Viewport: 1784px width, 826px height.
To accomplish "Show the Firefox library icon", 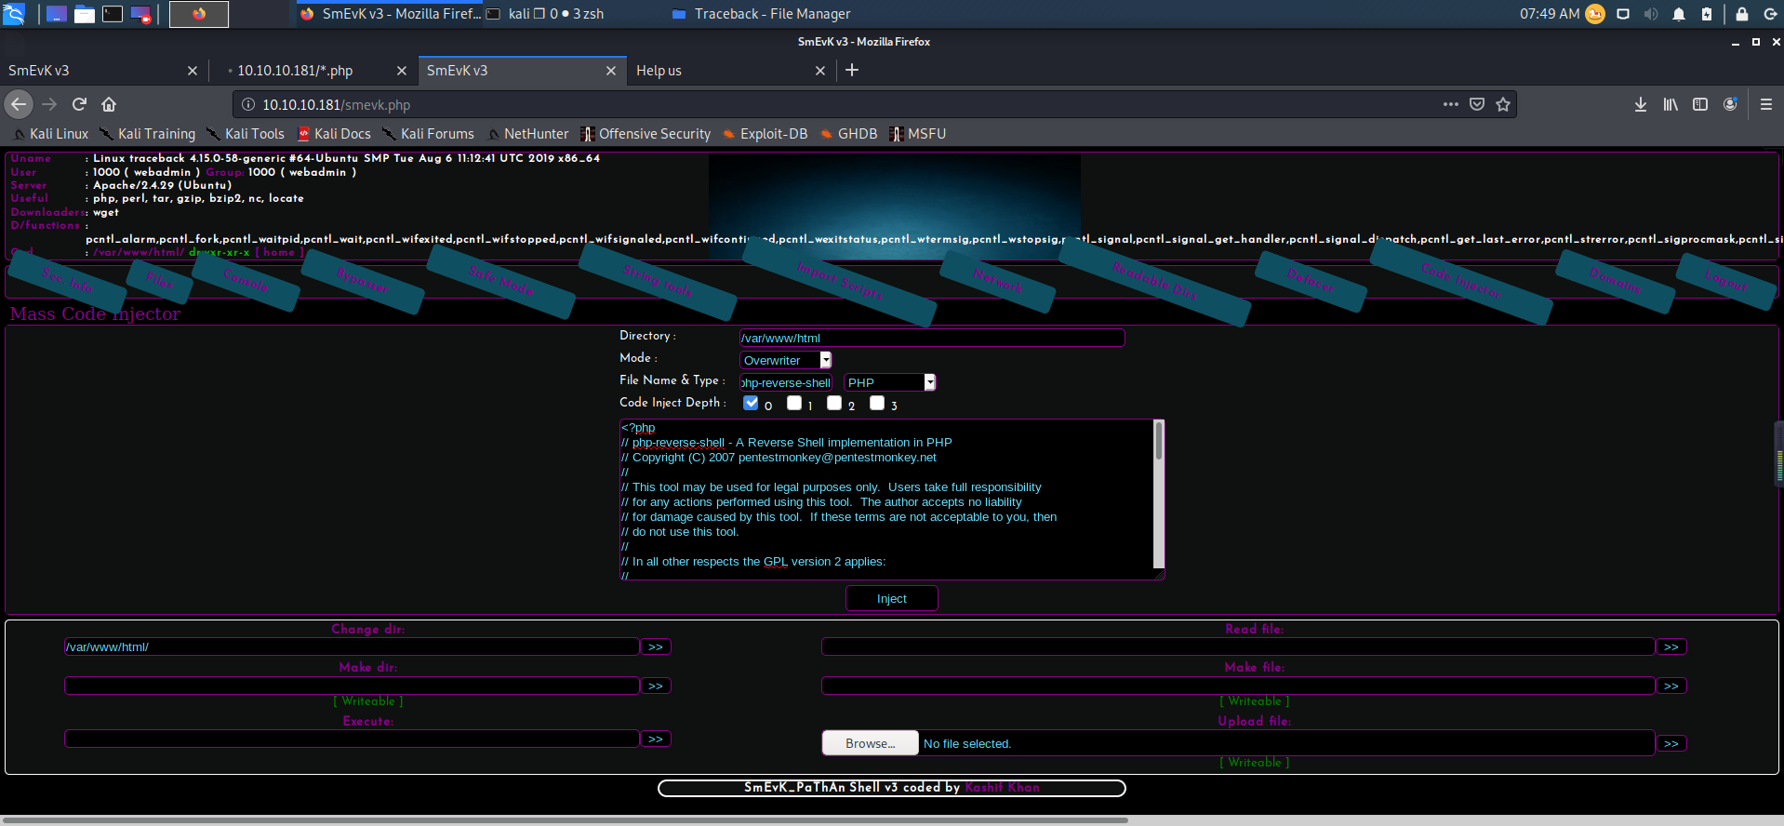I will click(1671, 104).
